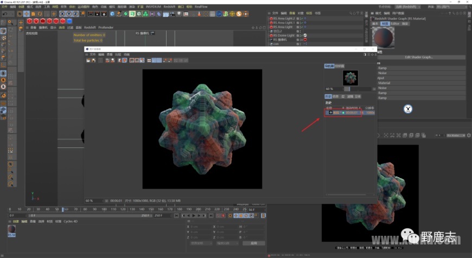Select RS Area Light.1 object
The height and width of the screenshot is (258, 472).
coord(284,23)
